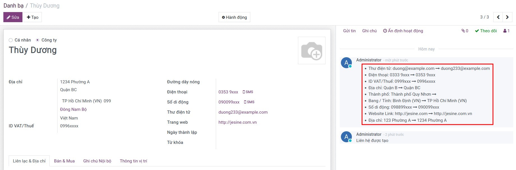Click the Administrator avatar on latest log

click(346, 63)
